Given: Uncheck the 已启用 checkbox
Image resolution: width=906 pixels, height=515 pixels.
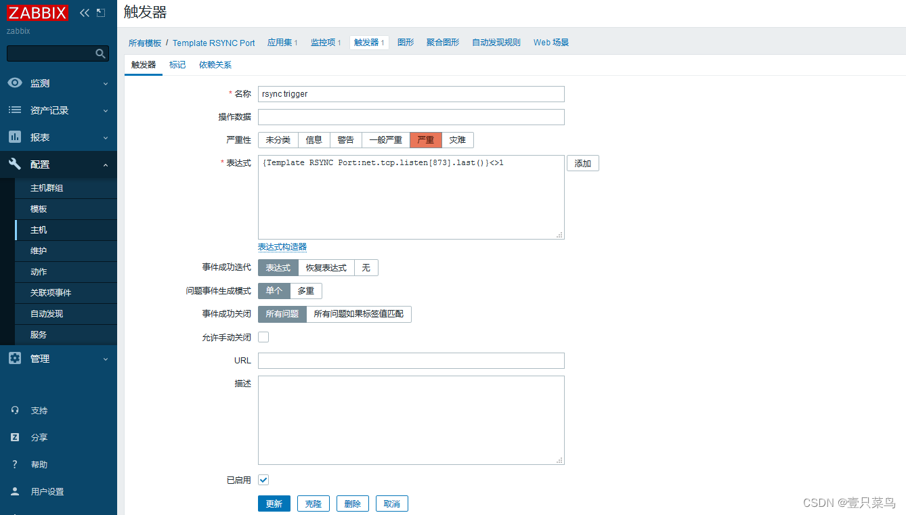Looking at the screenshot, I should point(263,480).
